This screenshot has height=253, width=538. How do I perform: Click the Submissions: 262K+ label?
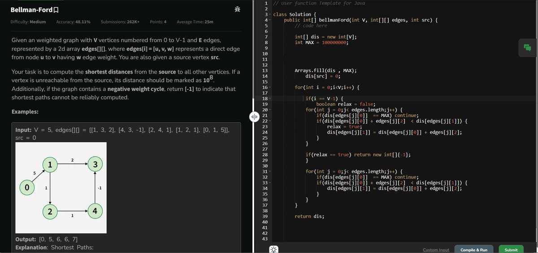point(120,22)
